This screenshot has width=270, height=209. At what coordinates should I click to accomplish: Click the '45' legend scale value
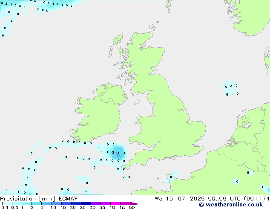pyautogui.click(x=122, y=207)
